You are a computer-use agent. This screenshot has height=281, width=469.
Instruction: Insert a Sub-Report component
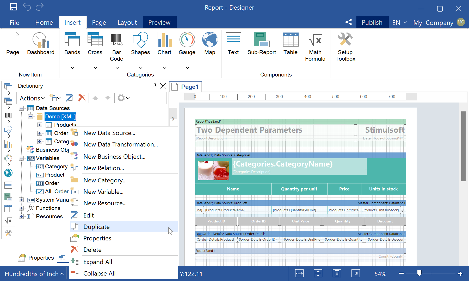coord(262,43)
